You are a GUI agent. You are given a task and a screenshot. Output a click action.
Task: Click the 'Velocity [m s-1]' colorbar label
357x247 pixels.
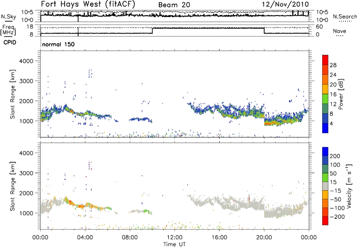(349, 186)
